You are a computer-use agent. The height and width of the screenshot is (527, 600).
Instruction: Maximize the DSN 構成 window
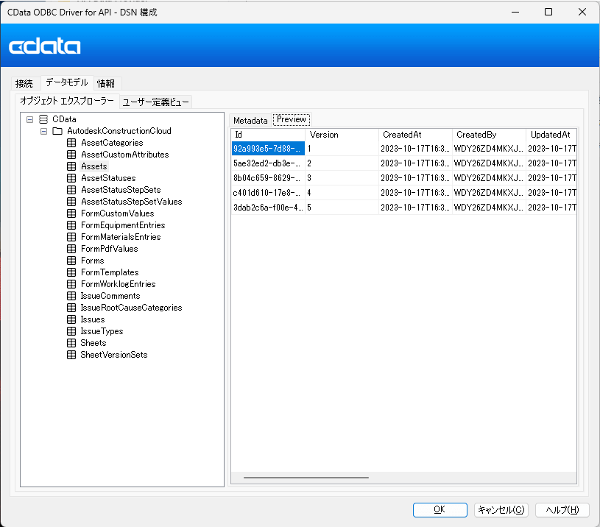pyautogui.click(x=548, y=12)
